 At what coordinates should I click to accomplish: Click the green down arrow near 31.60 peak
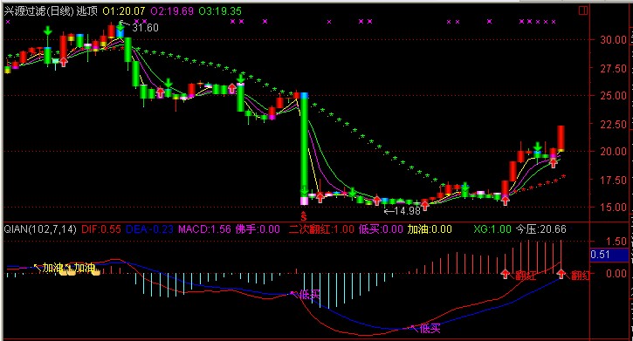tap(120, 25)
